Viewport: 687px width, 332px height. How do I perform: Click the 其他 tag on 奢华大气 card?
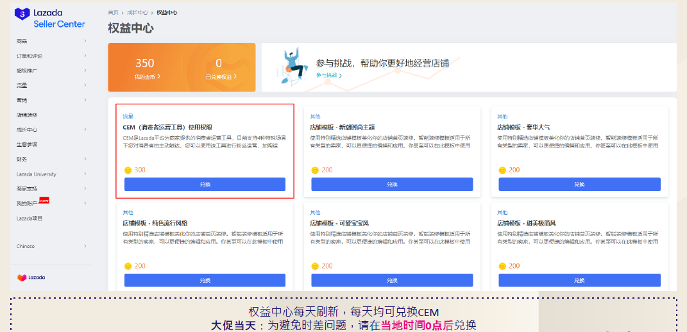coord(502,117)
